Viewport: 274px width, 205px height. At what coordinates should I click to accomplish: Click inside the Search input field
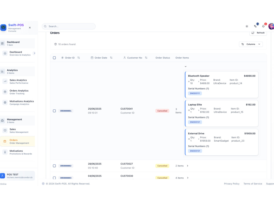pos(69,26)
